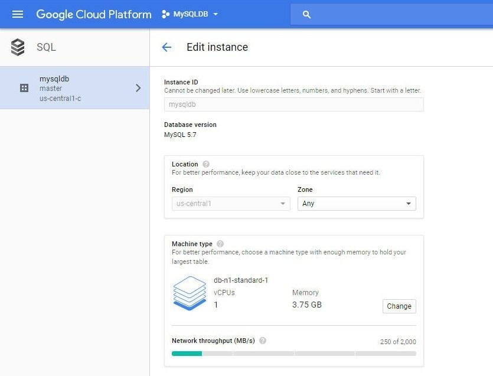Click inside the top search bar
The width and height of the screenshot is (493, 376).
point(391,14)
